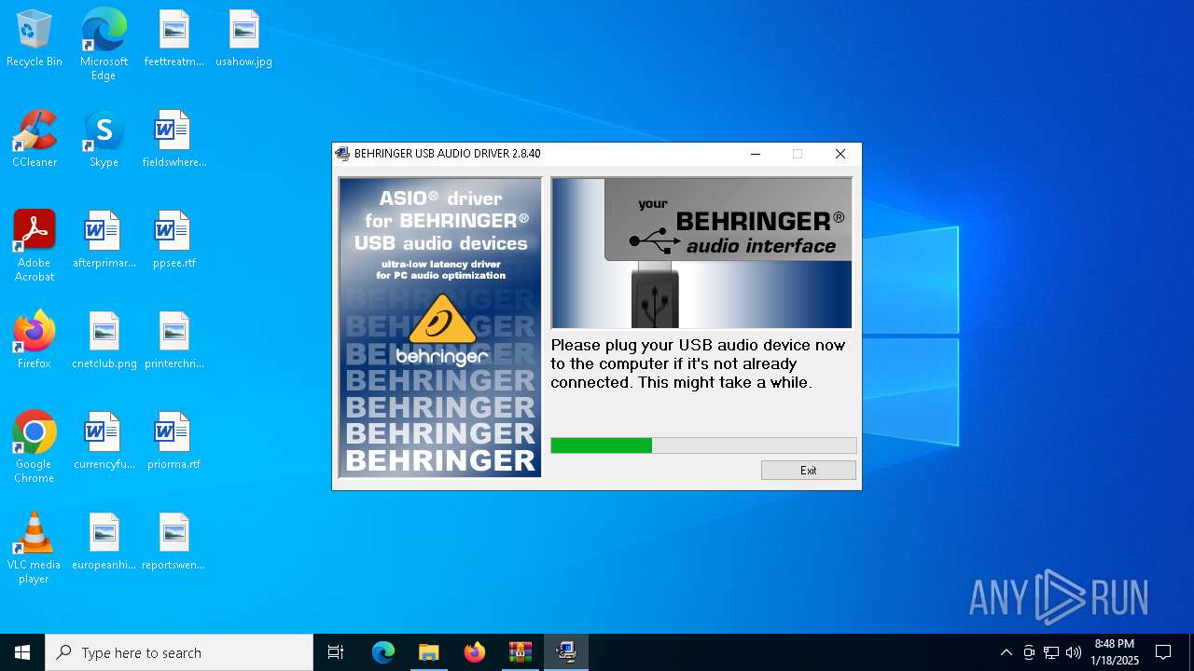Image resolution: width=1194 pixels, height=671 pixels.
Task: Select the feettreatm image file icon
Action: click(174, 39)
